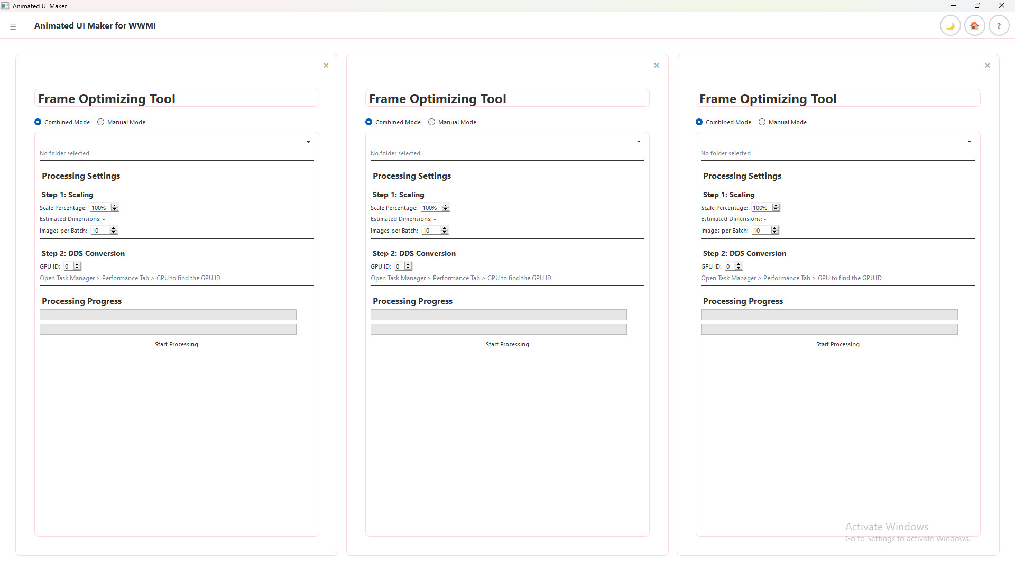Open help with the question mark icon

coord(999,26)
